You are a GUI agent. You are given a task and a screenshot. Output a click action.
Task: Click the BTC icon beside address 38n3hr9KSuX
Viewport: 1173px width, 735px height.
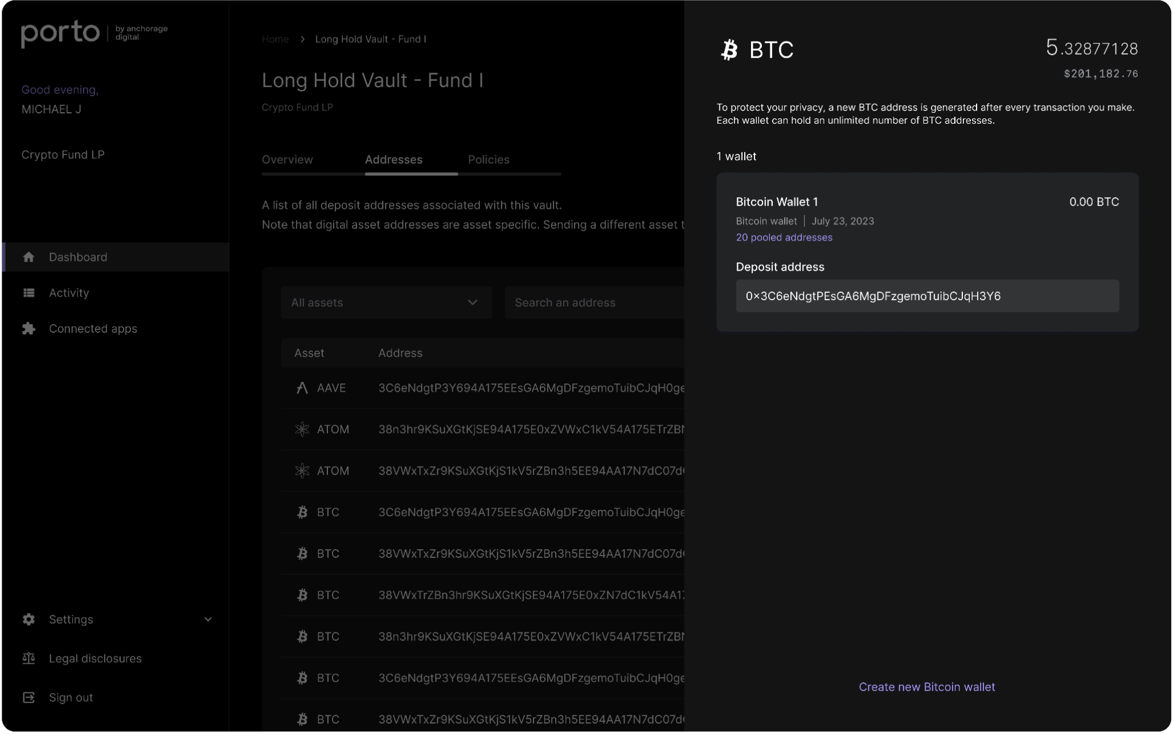coord(302,637)
